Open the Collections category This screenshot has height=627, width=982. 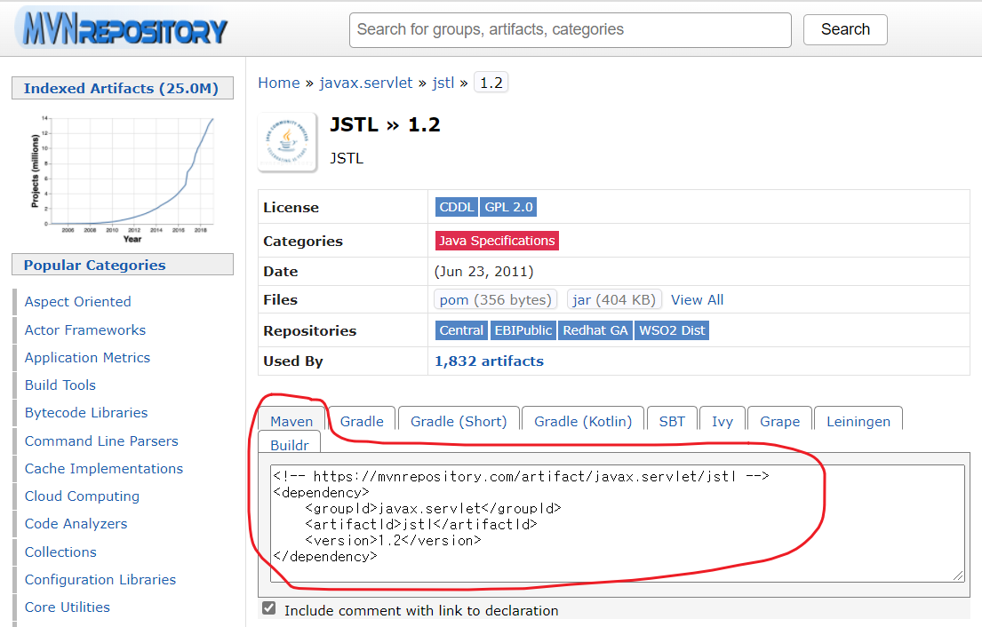(60, 552)
